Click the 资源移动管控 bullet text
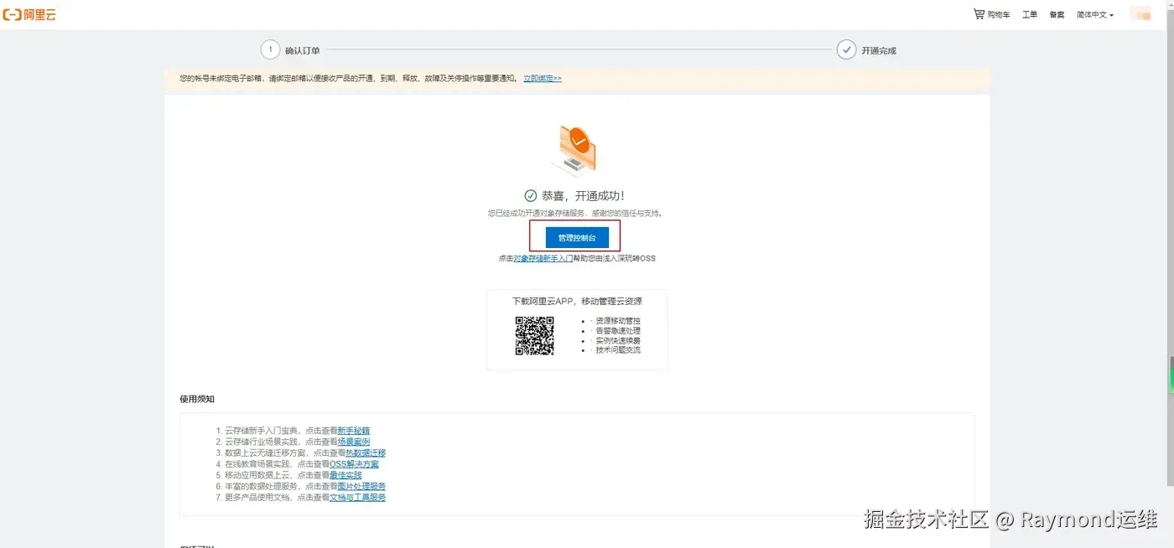Screen dimensions: 1174x548 [618, 321]
